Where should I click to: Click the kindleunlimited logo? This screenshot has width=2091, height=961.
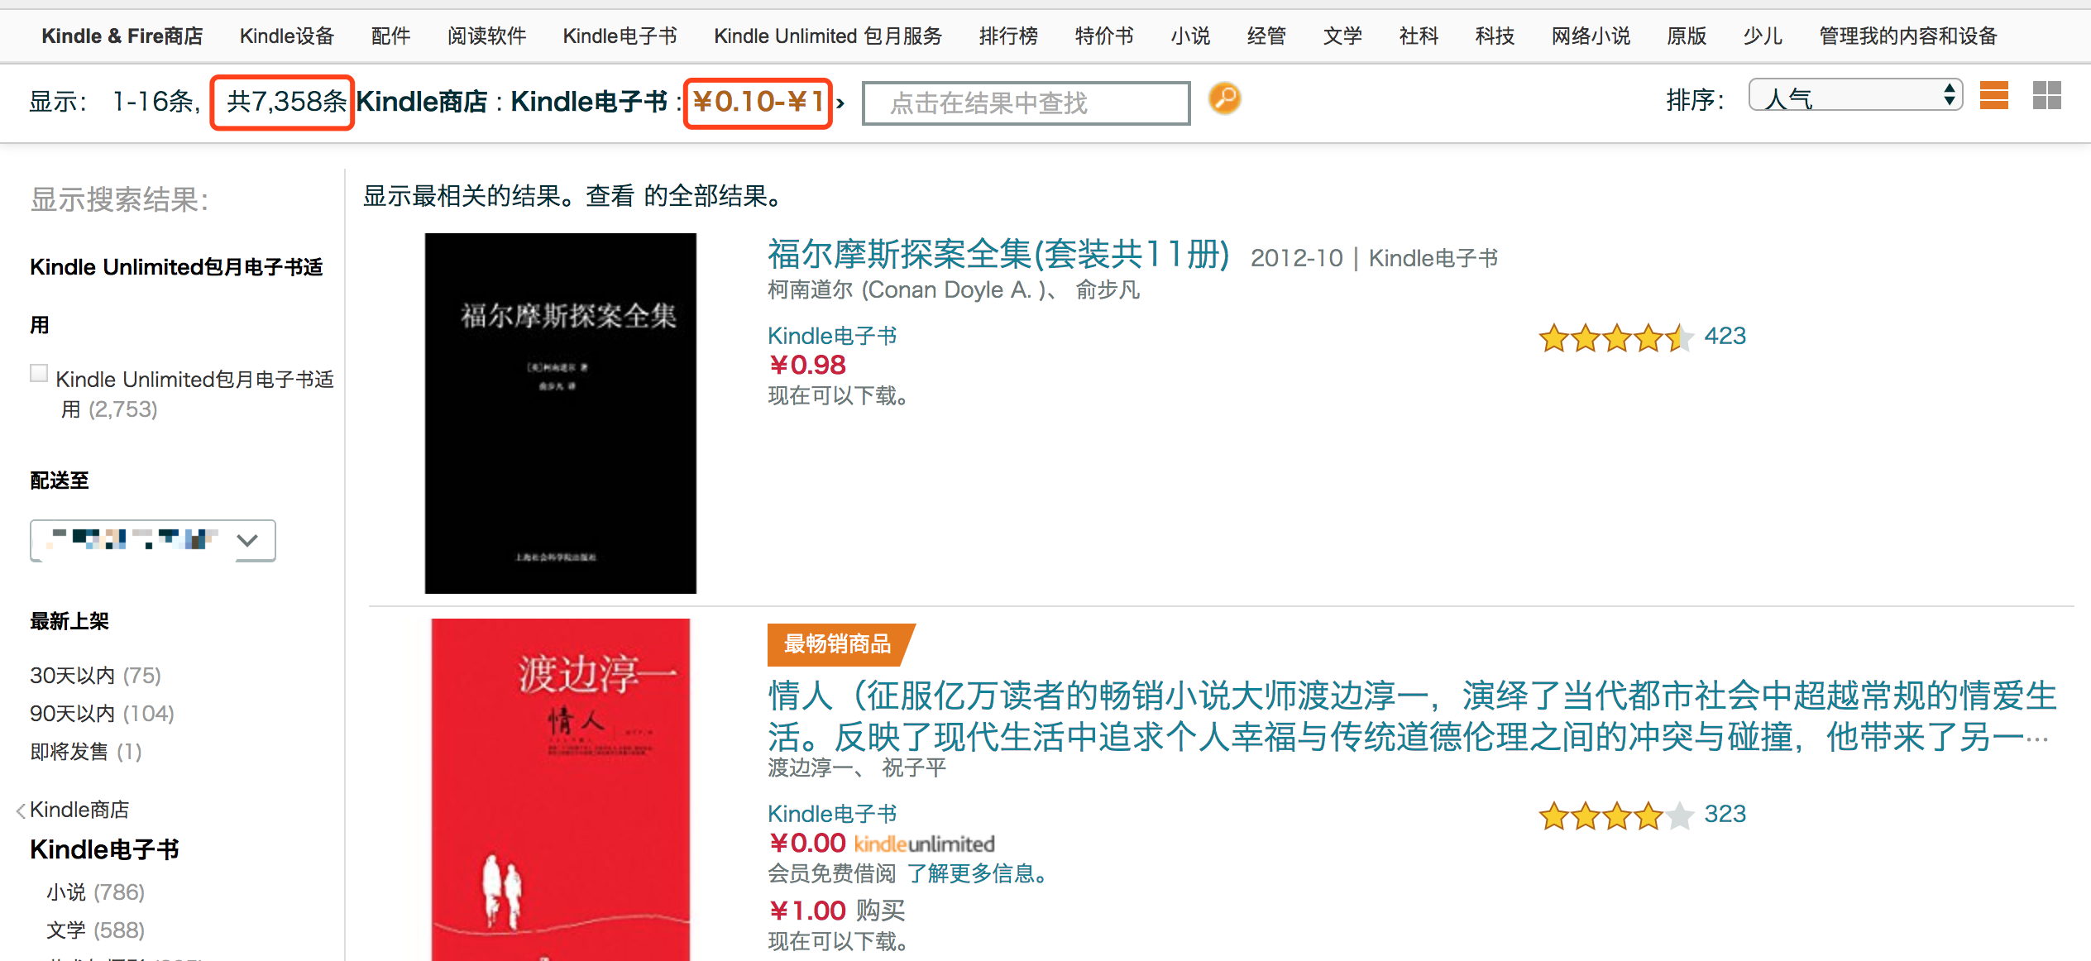point(924,844)
